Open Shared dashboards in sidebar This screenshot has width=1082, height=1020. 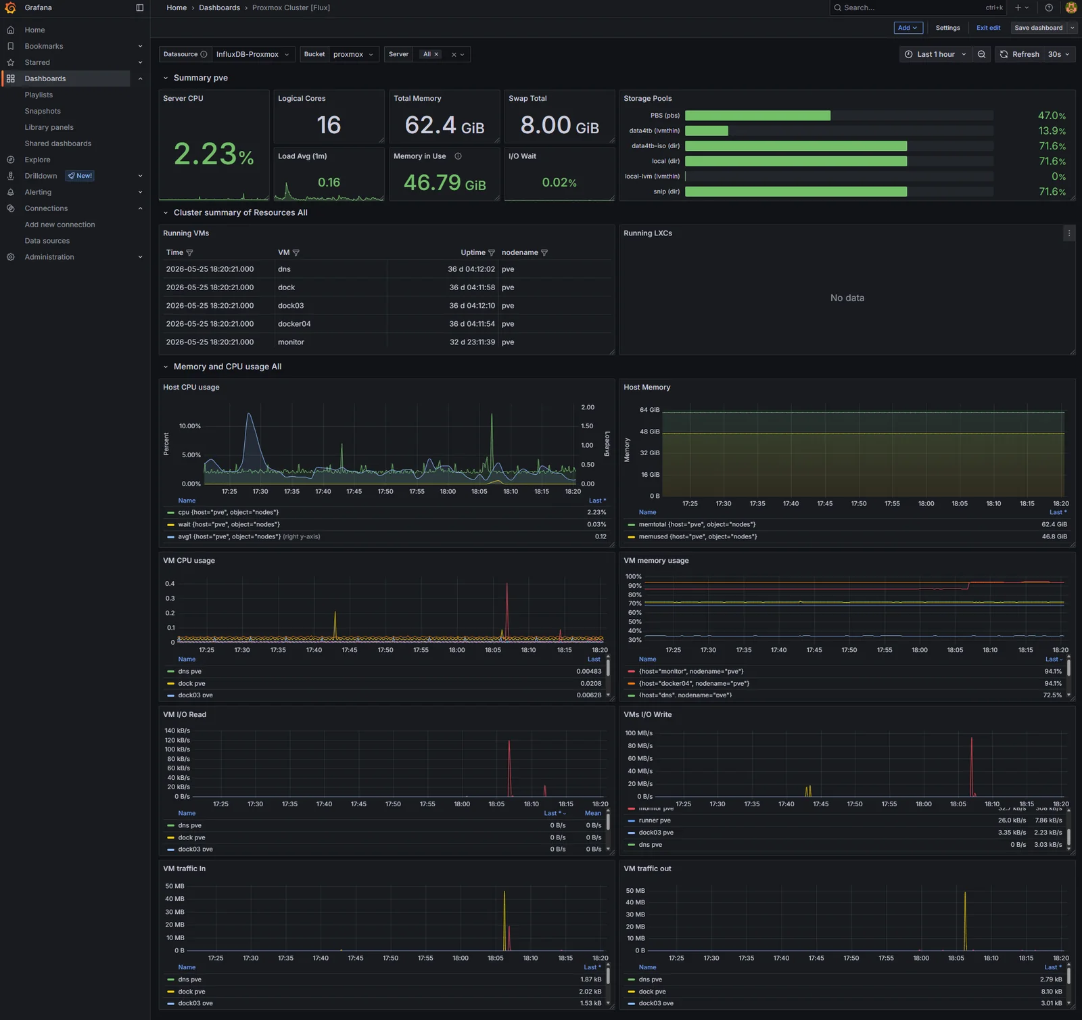(x=57, y=143)
